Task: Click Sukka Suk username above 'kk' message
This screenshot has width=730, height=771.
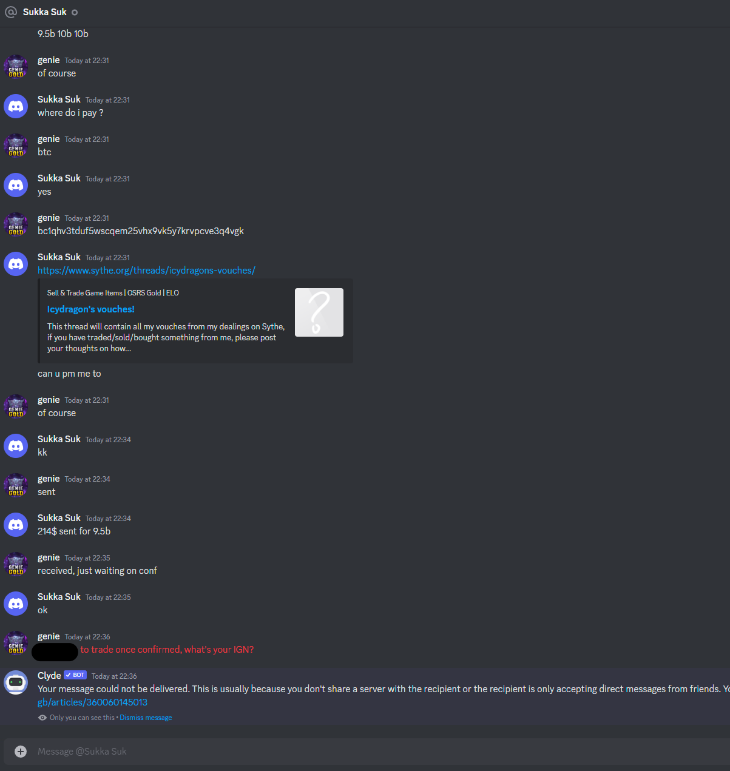Action: 59,439
